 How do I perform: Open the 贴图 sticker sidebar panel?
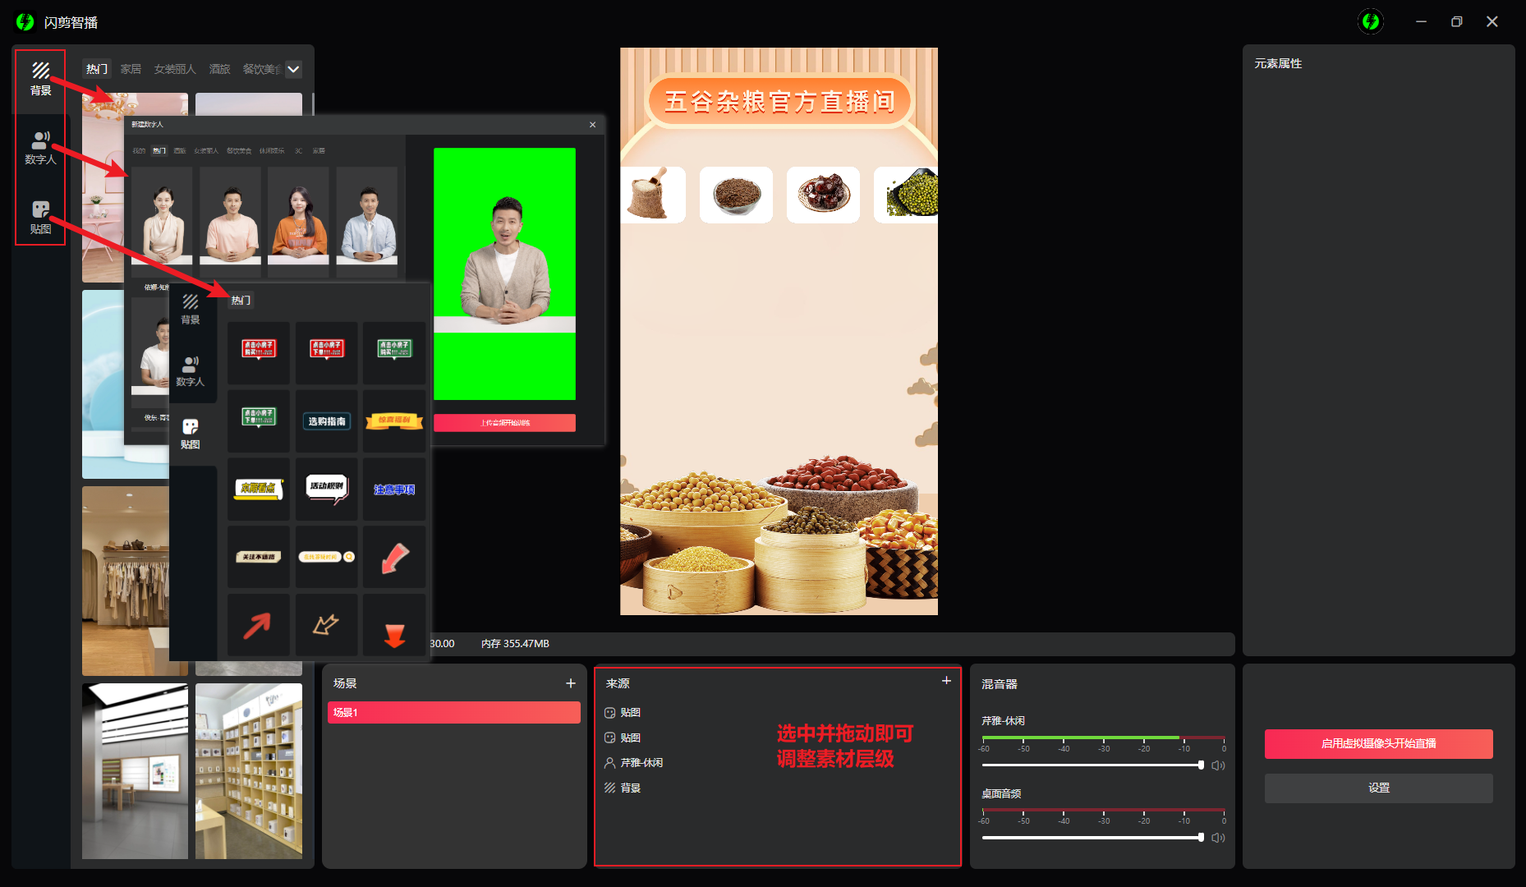40,217
